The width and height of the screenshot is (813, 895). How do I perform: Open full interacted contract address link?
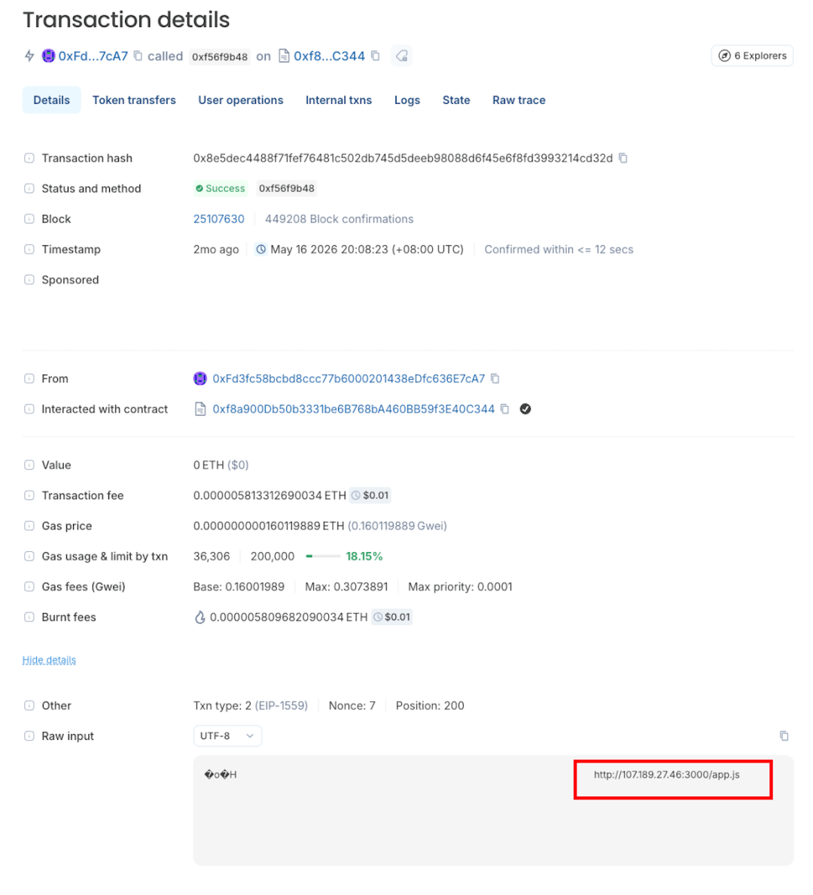tap(354, 408)
